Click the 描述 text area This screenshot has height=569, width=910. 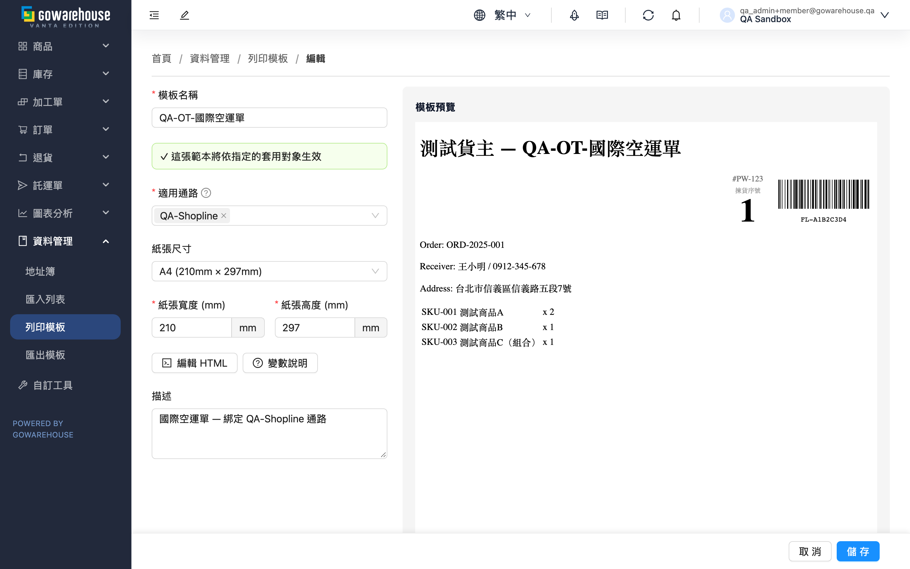[x=269, y=433]
